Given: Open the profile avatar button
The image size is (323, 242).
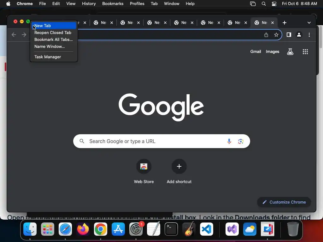Looking at the screenshot, I should (299, 35).
